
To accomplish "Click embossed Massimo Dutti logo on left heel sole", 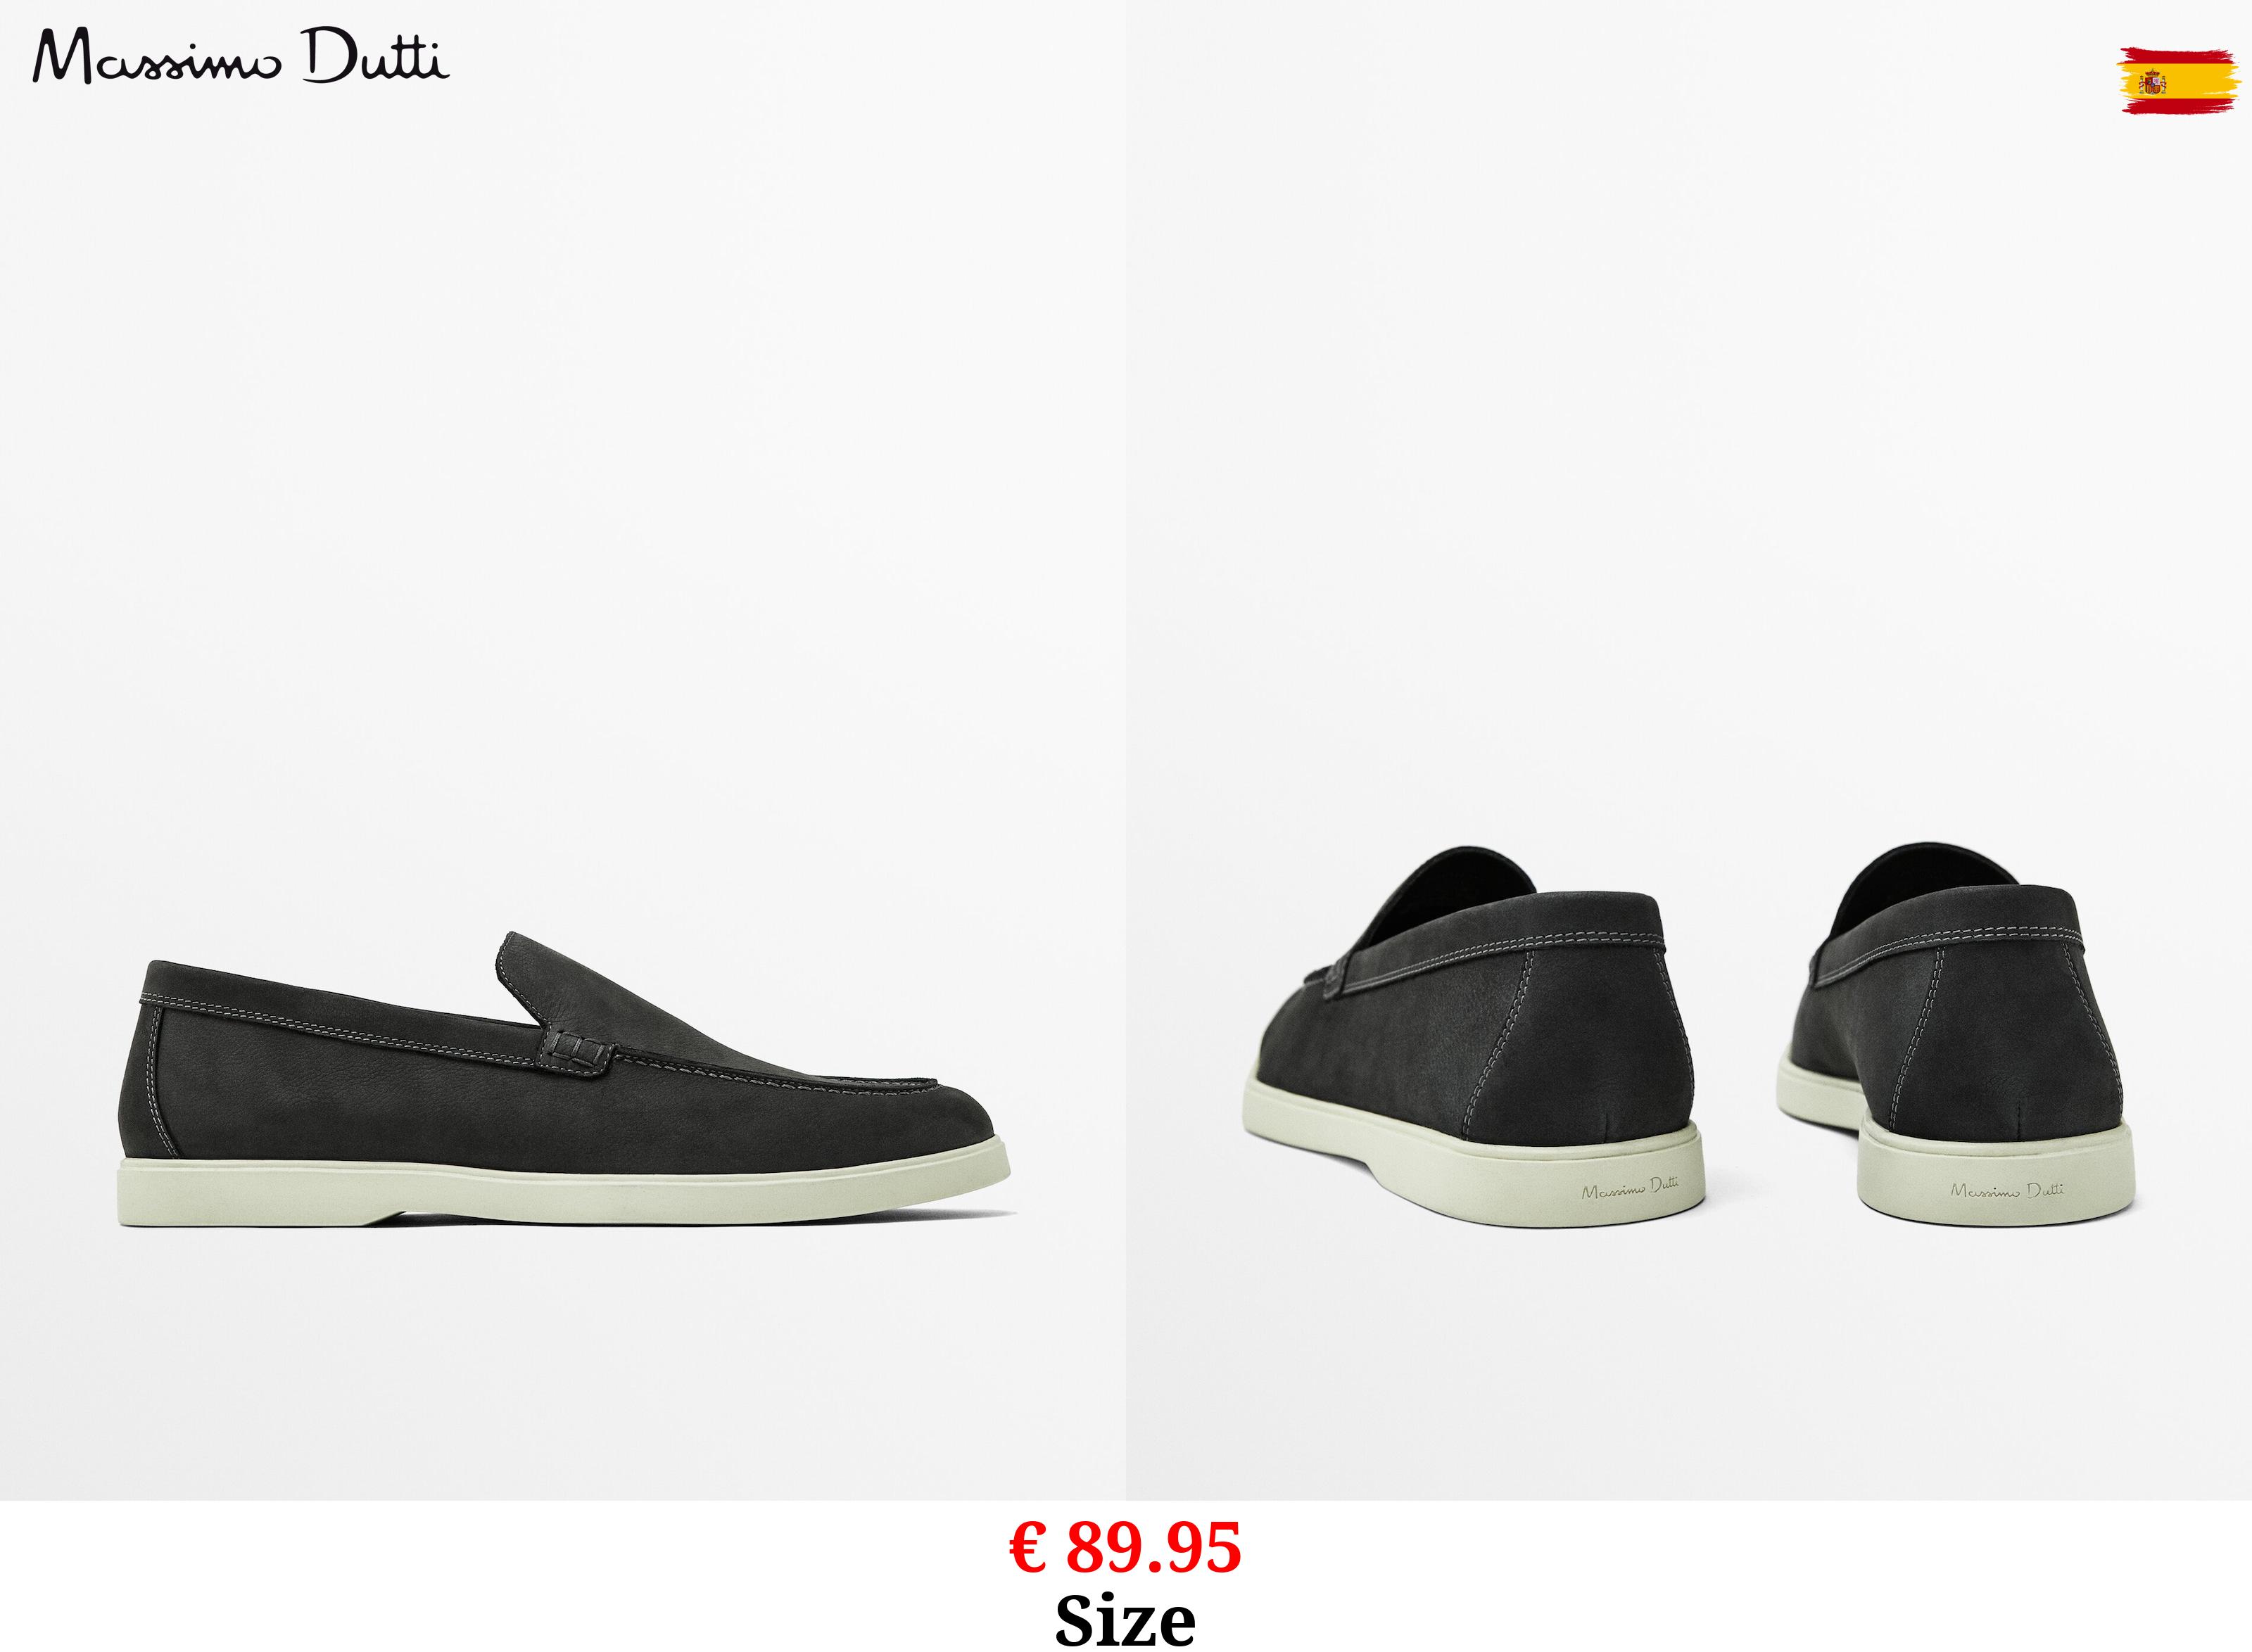I will (x=1630, y=1188).
